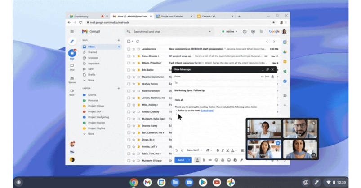361x188 pixels.
Task: Click the bold formatting icon in compose
Action: [218, 150]
